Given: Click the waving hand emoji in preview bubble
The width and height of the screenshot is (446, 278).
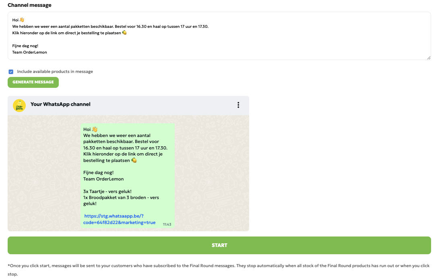Looking at the screenshot, I should 95,129.
